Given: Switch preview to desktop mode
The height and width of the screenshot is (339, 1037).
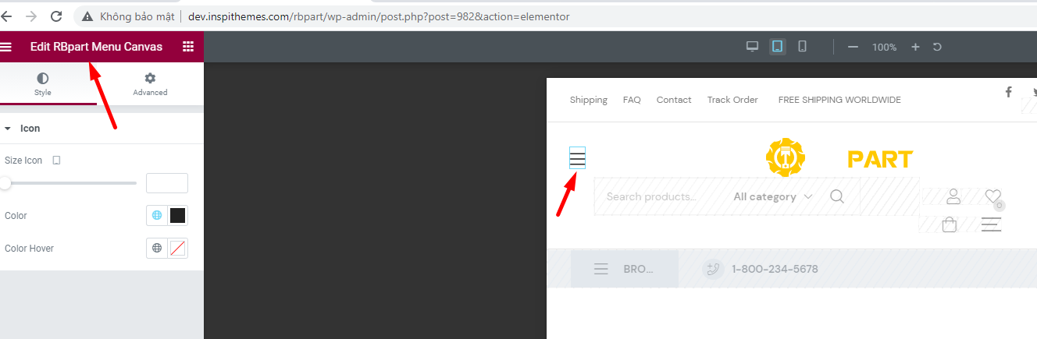Looking at the screenshot, I should (753, 47).
